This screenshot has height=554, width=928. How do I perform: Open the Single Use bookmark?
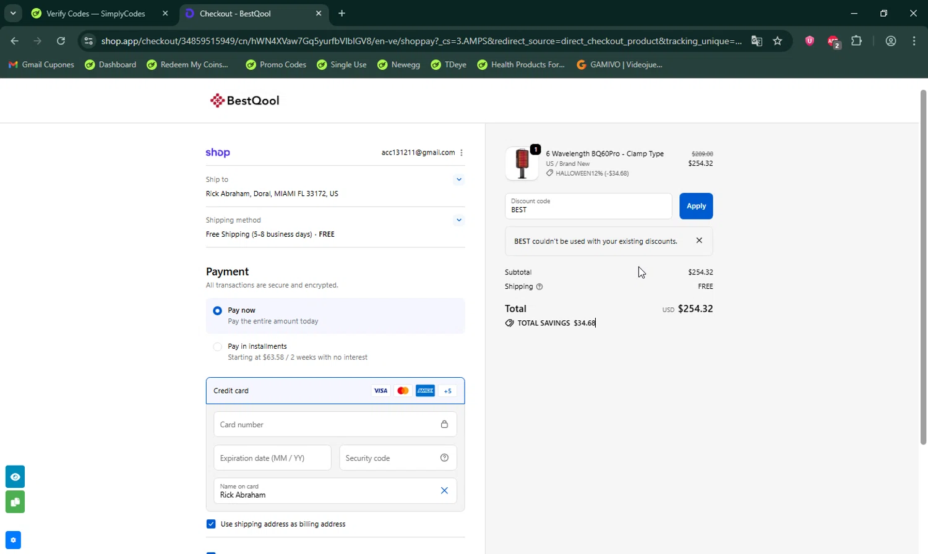tap(342, 64)
